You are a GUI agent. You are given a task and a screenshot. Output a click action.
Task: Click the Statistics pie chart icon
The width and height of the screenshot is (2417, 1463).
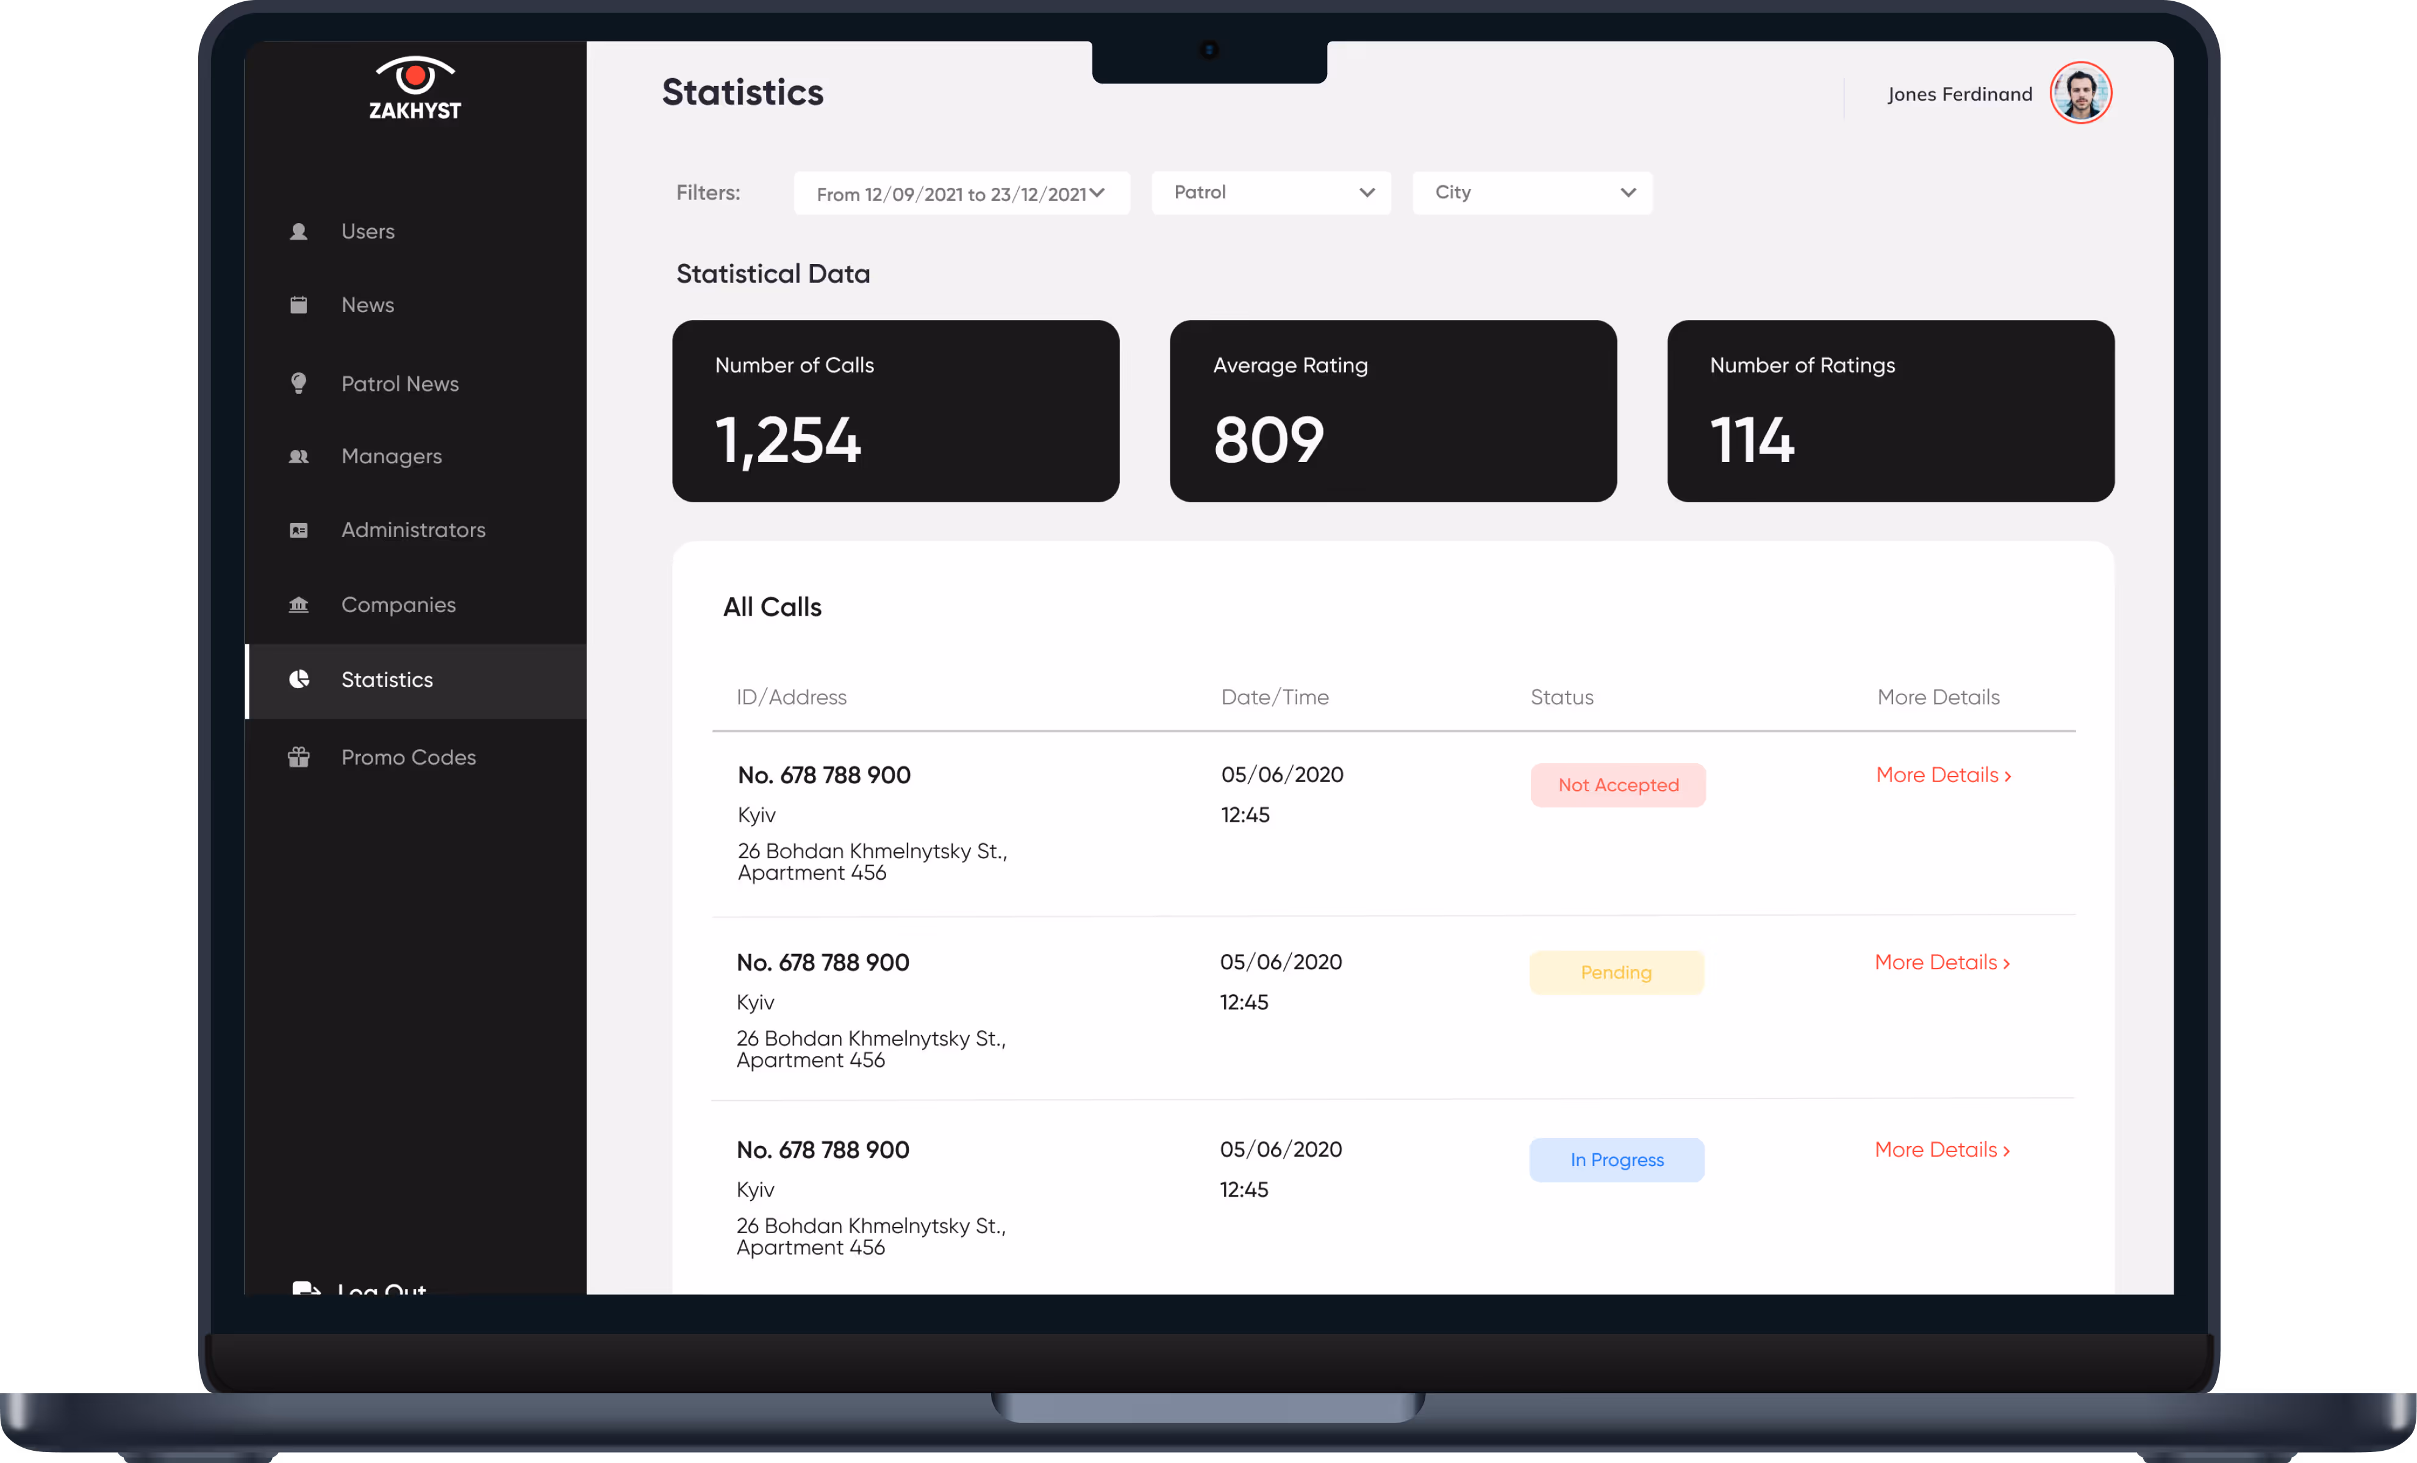point(299,680)
